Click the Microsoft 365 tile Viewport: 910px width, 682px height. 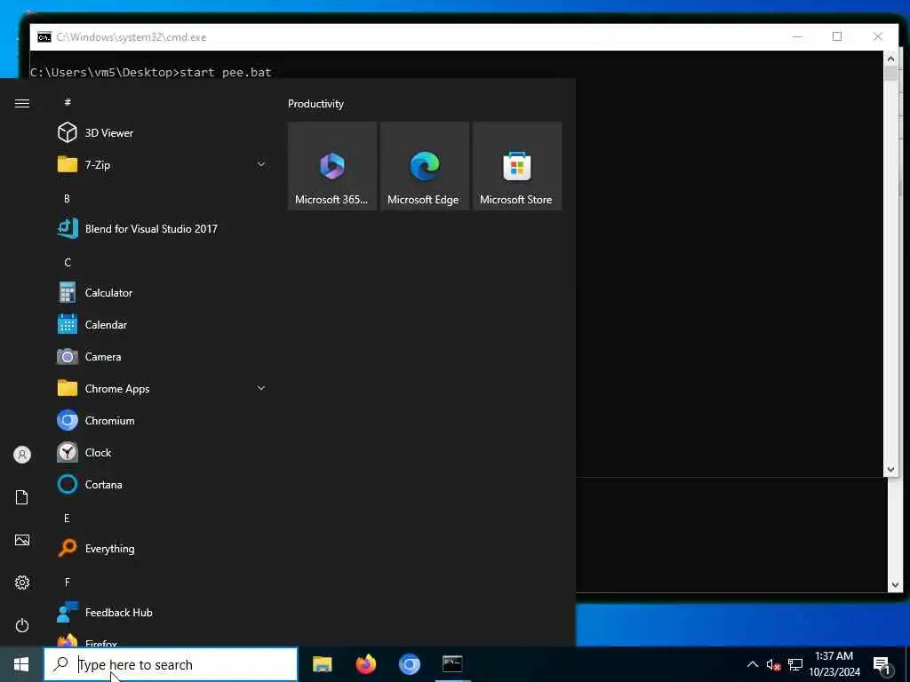332,166
